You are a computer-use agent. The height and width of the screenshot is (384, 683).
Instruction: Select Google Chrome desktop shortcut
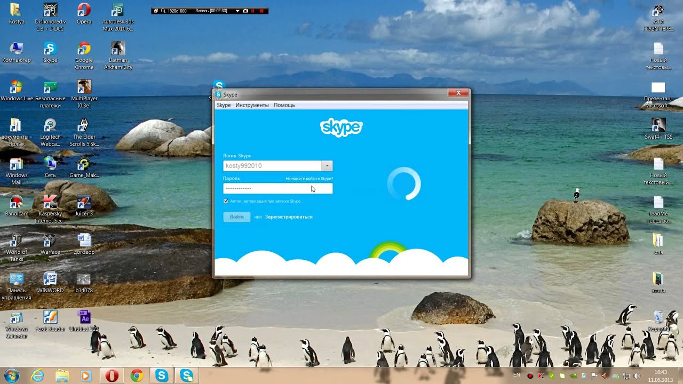[x=84, y=55]
